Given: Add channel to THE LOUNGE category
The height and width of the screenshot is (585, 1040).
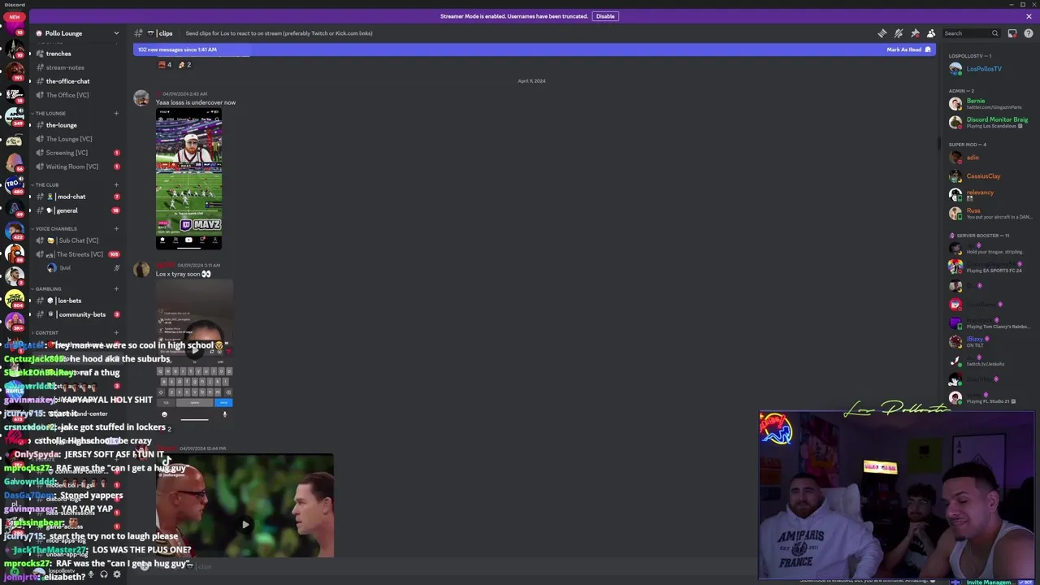Looking at the screenshot, I should [116, 113].
